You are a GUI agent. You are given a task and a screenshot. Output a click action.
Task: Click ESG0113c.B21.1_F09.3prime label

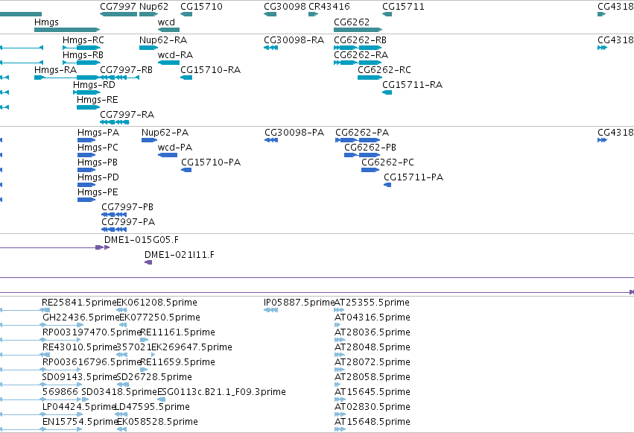(x=221, y=393)
